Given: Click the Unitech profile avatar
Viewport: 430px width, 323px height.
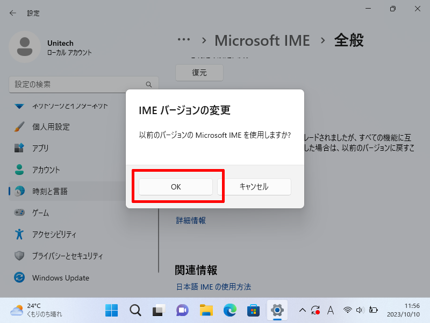Looking at the screenshot, I should pyautogui.click(x=25, y=47).
